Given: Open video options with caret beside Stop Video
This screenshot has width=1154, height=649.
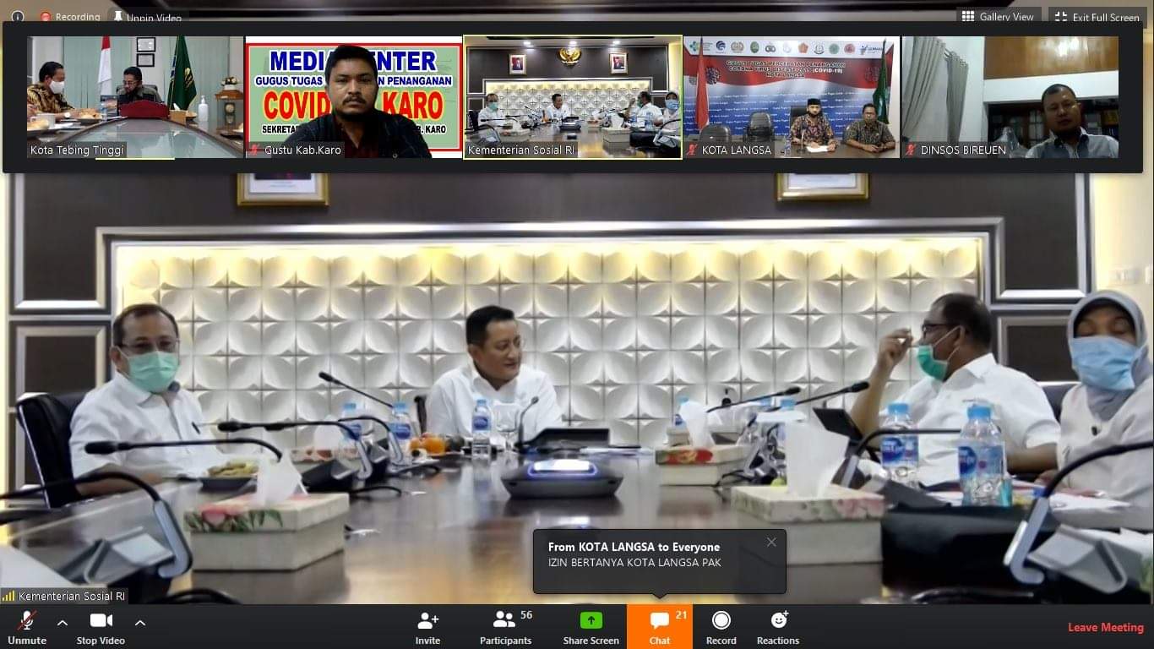Looking at the screenshot, I should 140,623.
